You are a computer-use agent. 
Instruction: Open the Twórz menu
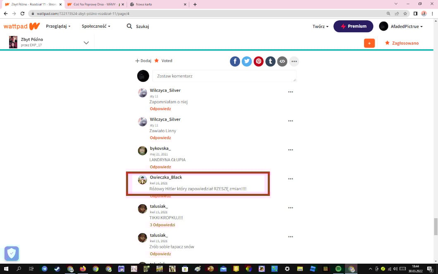pos(320,26)
